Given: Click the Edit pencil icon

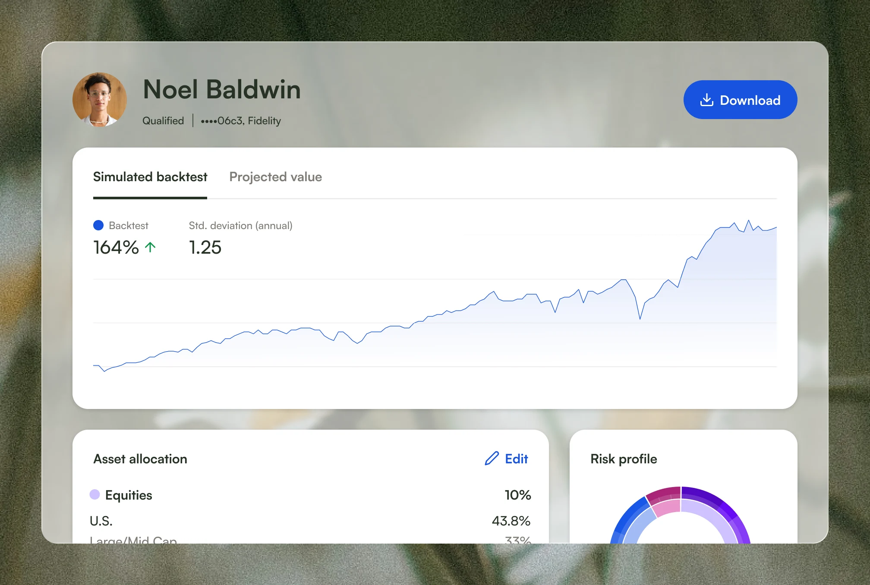Looking at the screenshot, I should click(492, 458).
